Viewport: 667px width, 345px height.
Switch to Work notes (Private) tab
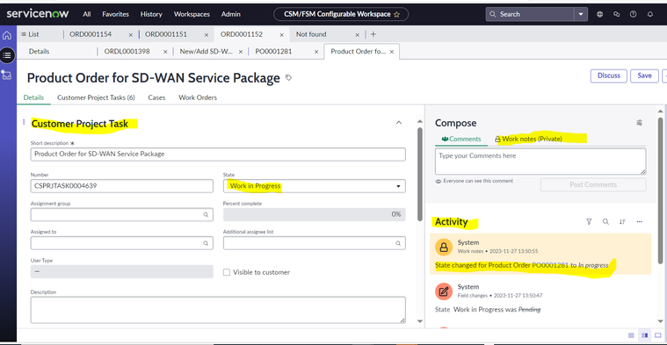point(528,139)
